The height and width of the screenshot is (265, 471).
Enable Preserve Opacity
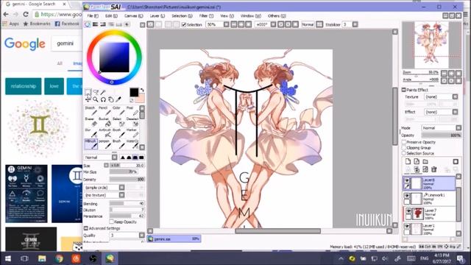404,142
